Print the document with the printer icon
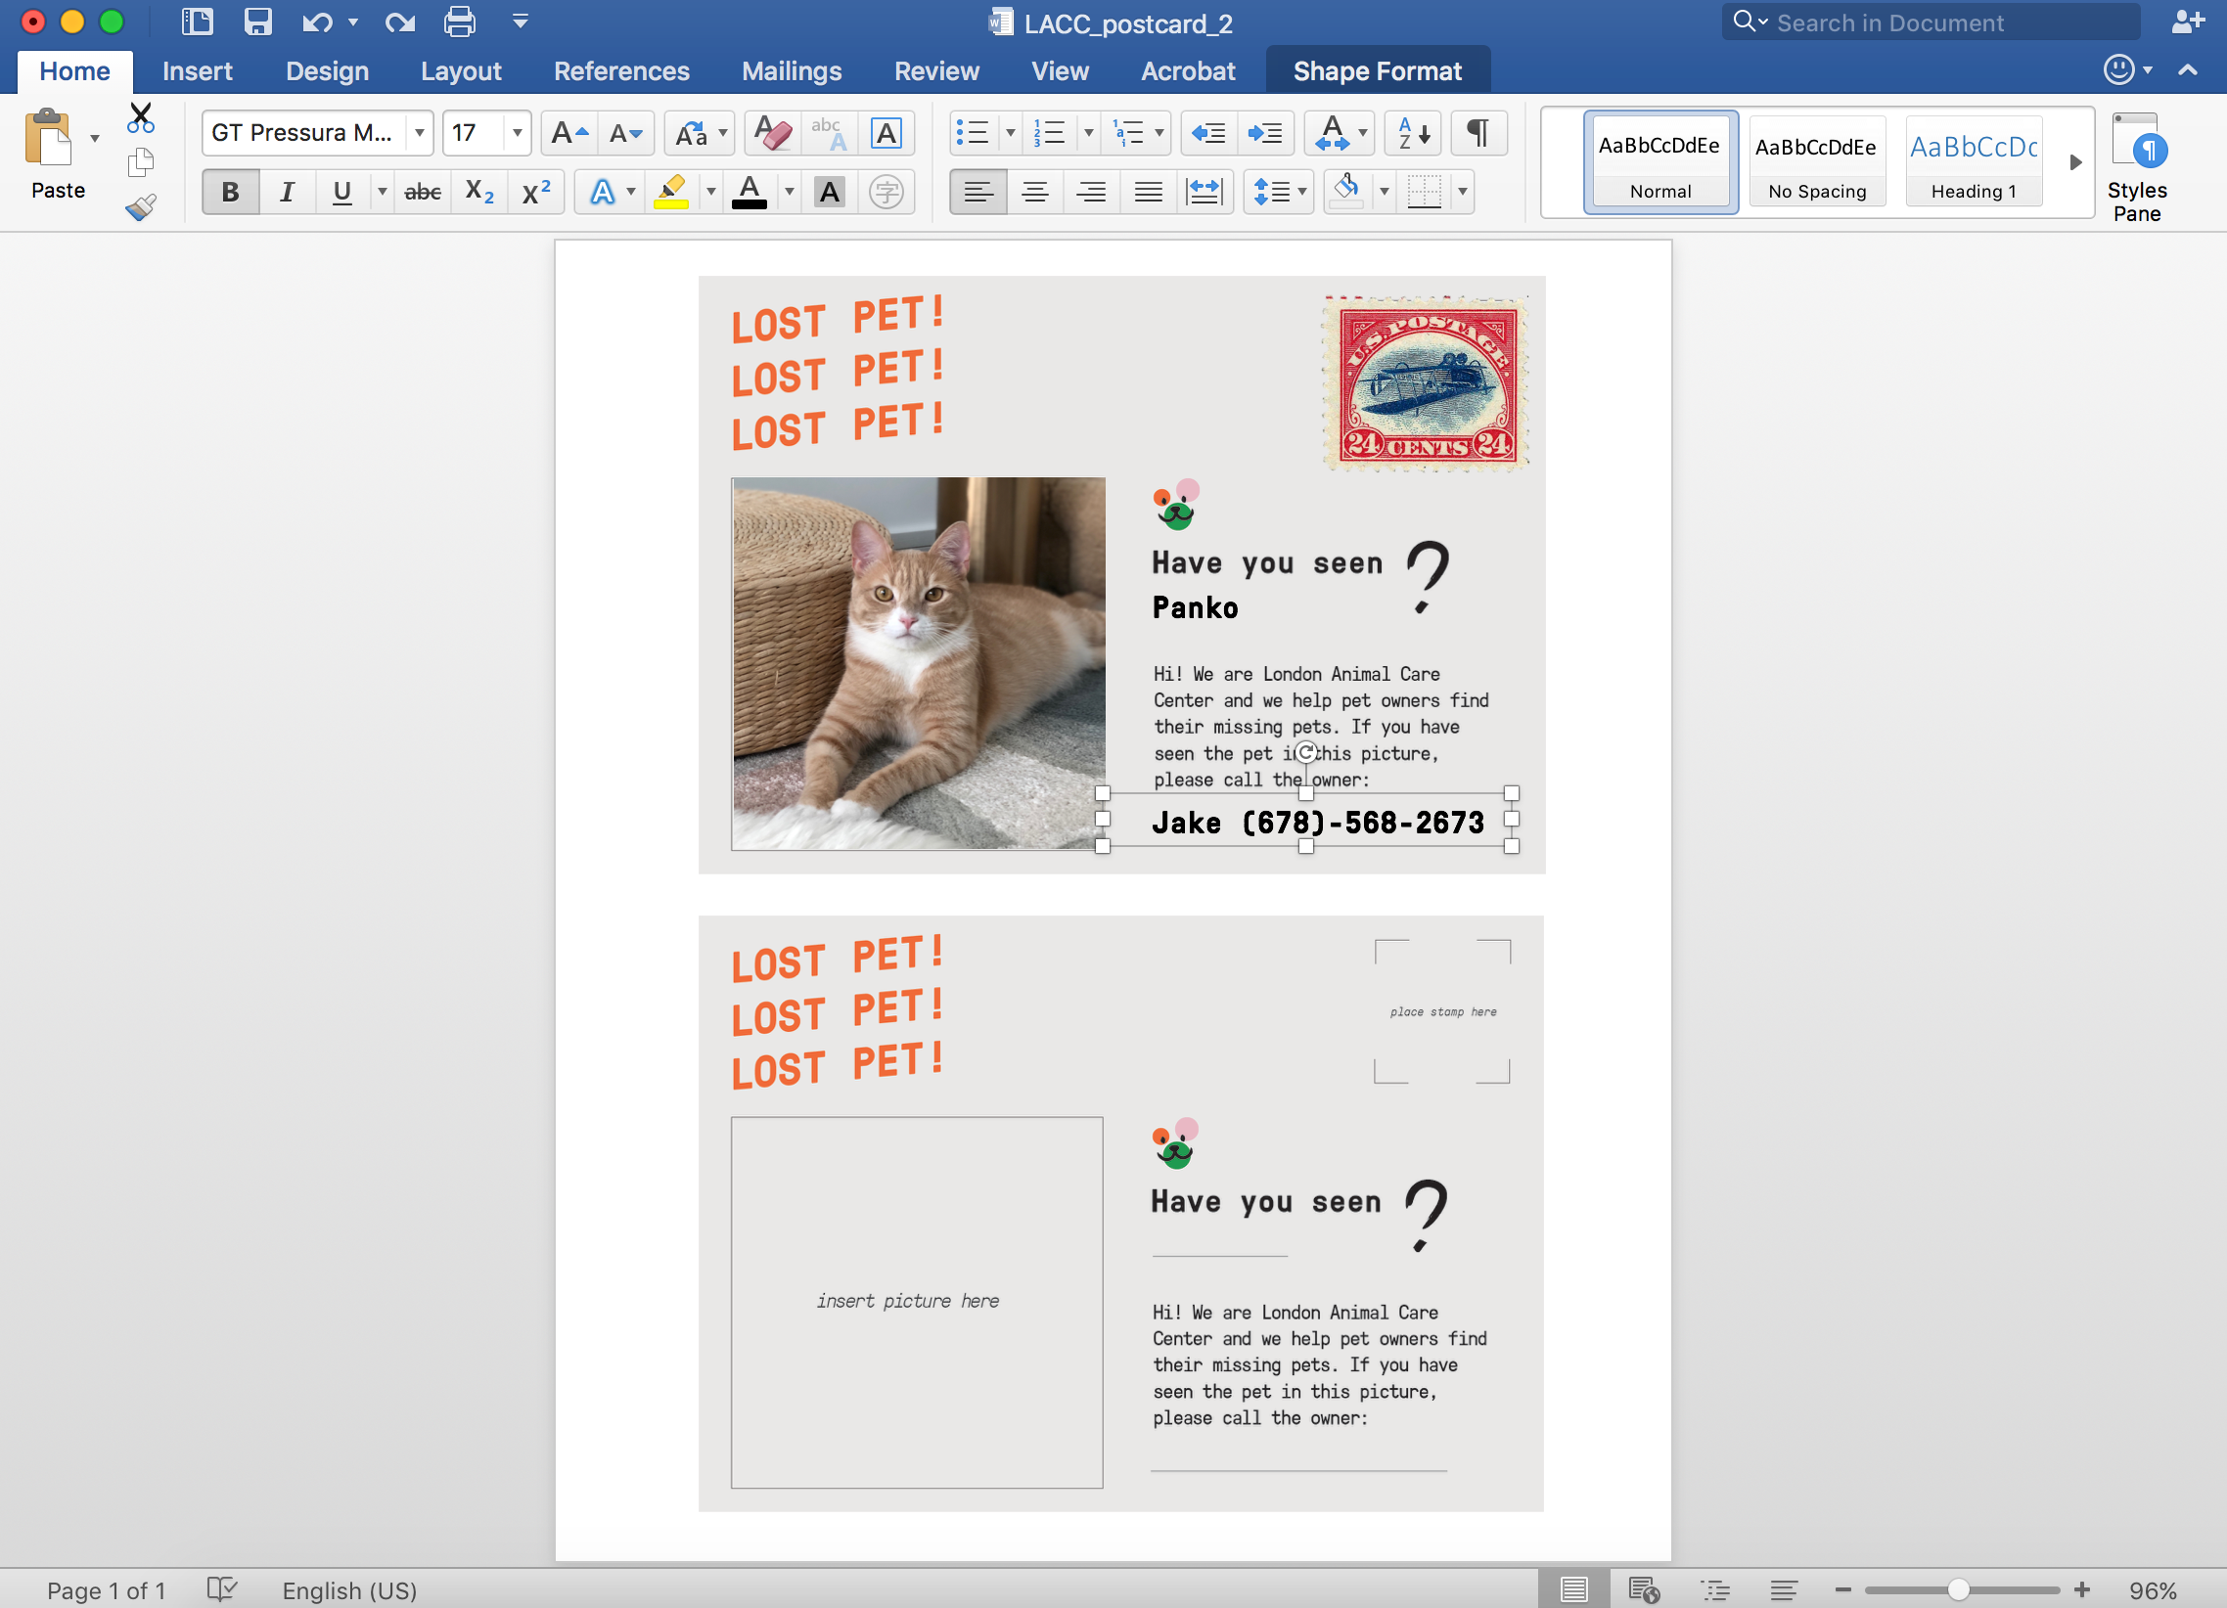The width and height of the screenshot is (2227, 1608). click(x=460, y=22)
